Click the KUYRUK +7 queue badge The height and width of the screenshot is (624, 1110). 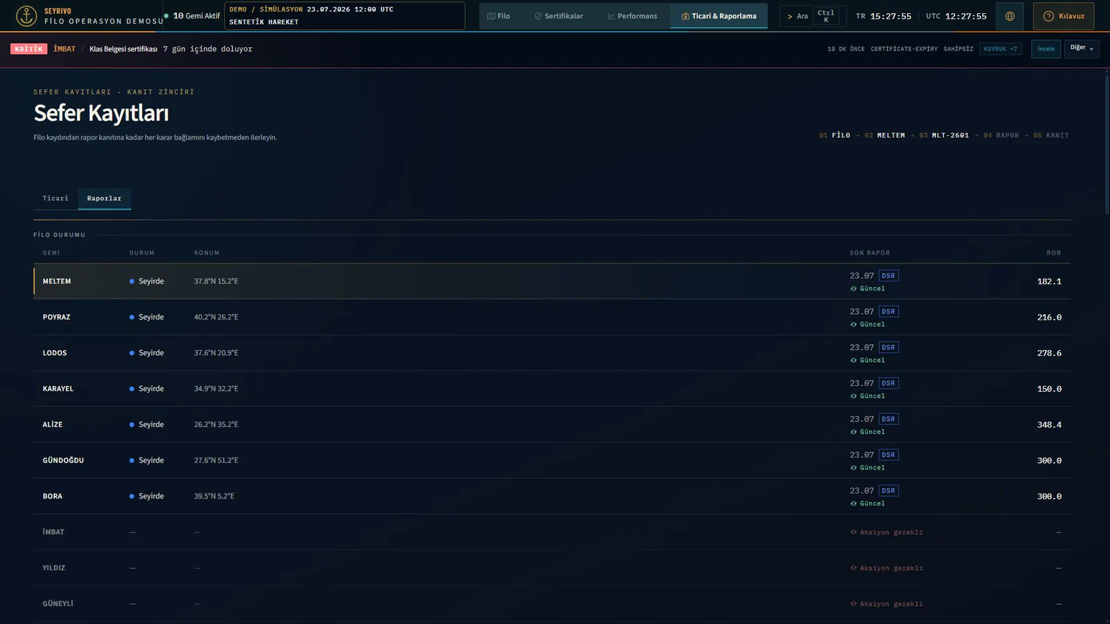(1000, 49)
